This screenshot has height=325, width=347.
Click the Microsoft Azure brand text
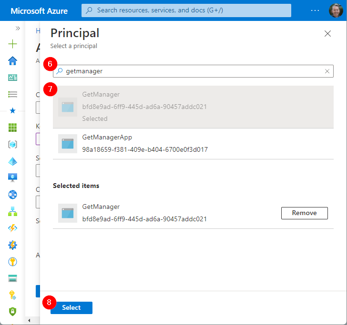(x=39, y=11)
